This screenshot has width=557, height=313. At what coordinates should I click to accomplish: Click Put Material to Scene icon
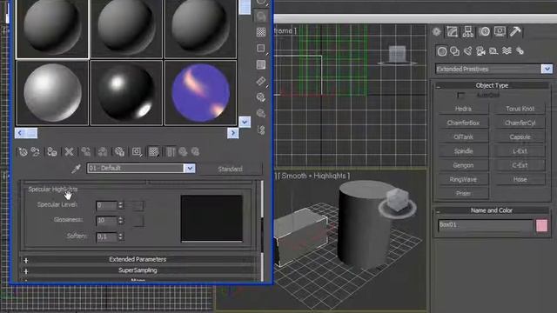coord(35,152)
